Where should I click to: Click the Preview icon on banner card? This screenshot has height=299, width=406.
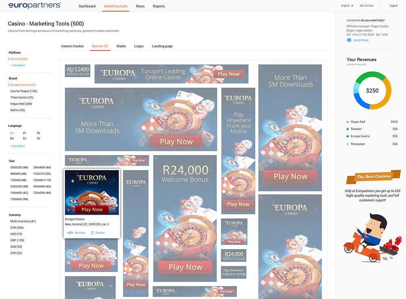(93, 233)
